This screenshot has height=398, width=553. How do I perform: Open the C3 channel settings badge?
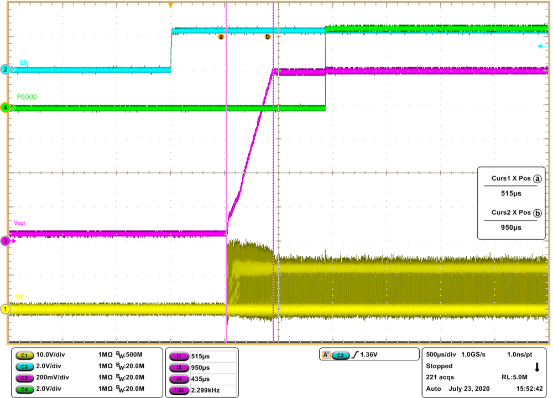(x=26, y=377)
